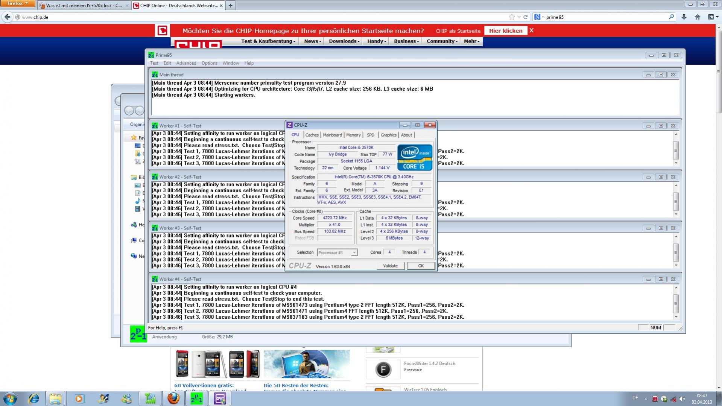
Task: Switch to the 'Was ist mit meinem I5 3570k' tab
Action: 84,6
